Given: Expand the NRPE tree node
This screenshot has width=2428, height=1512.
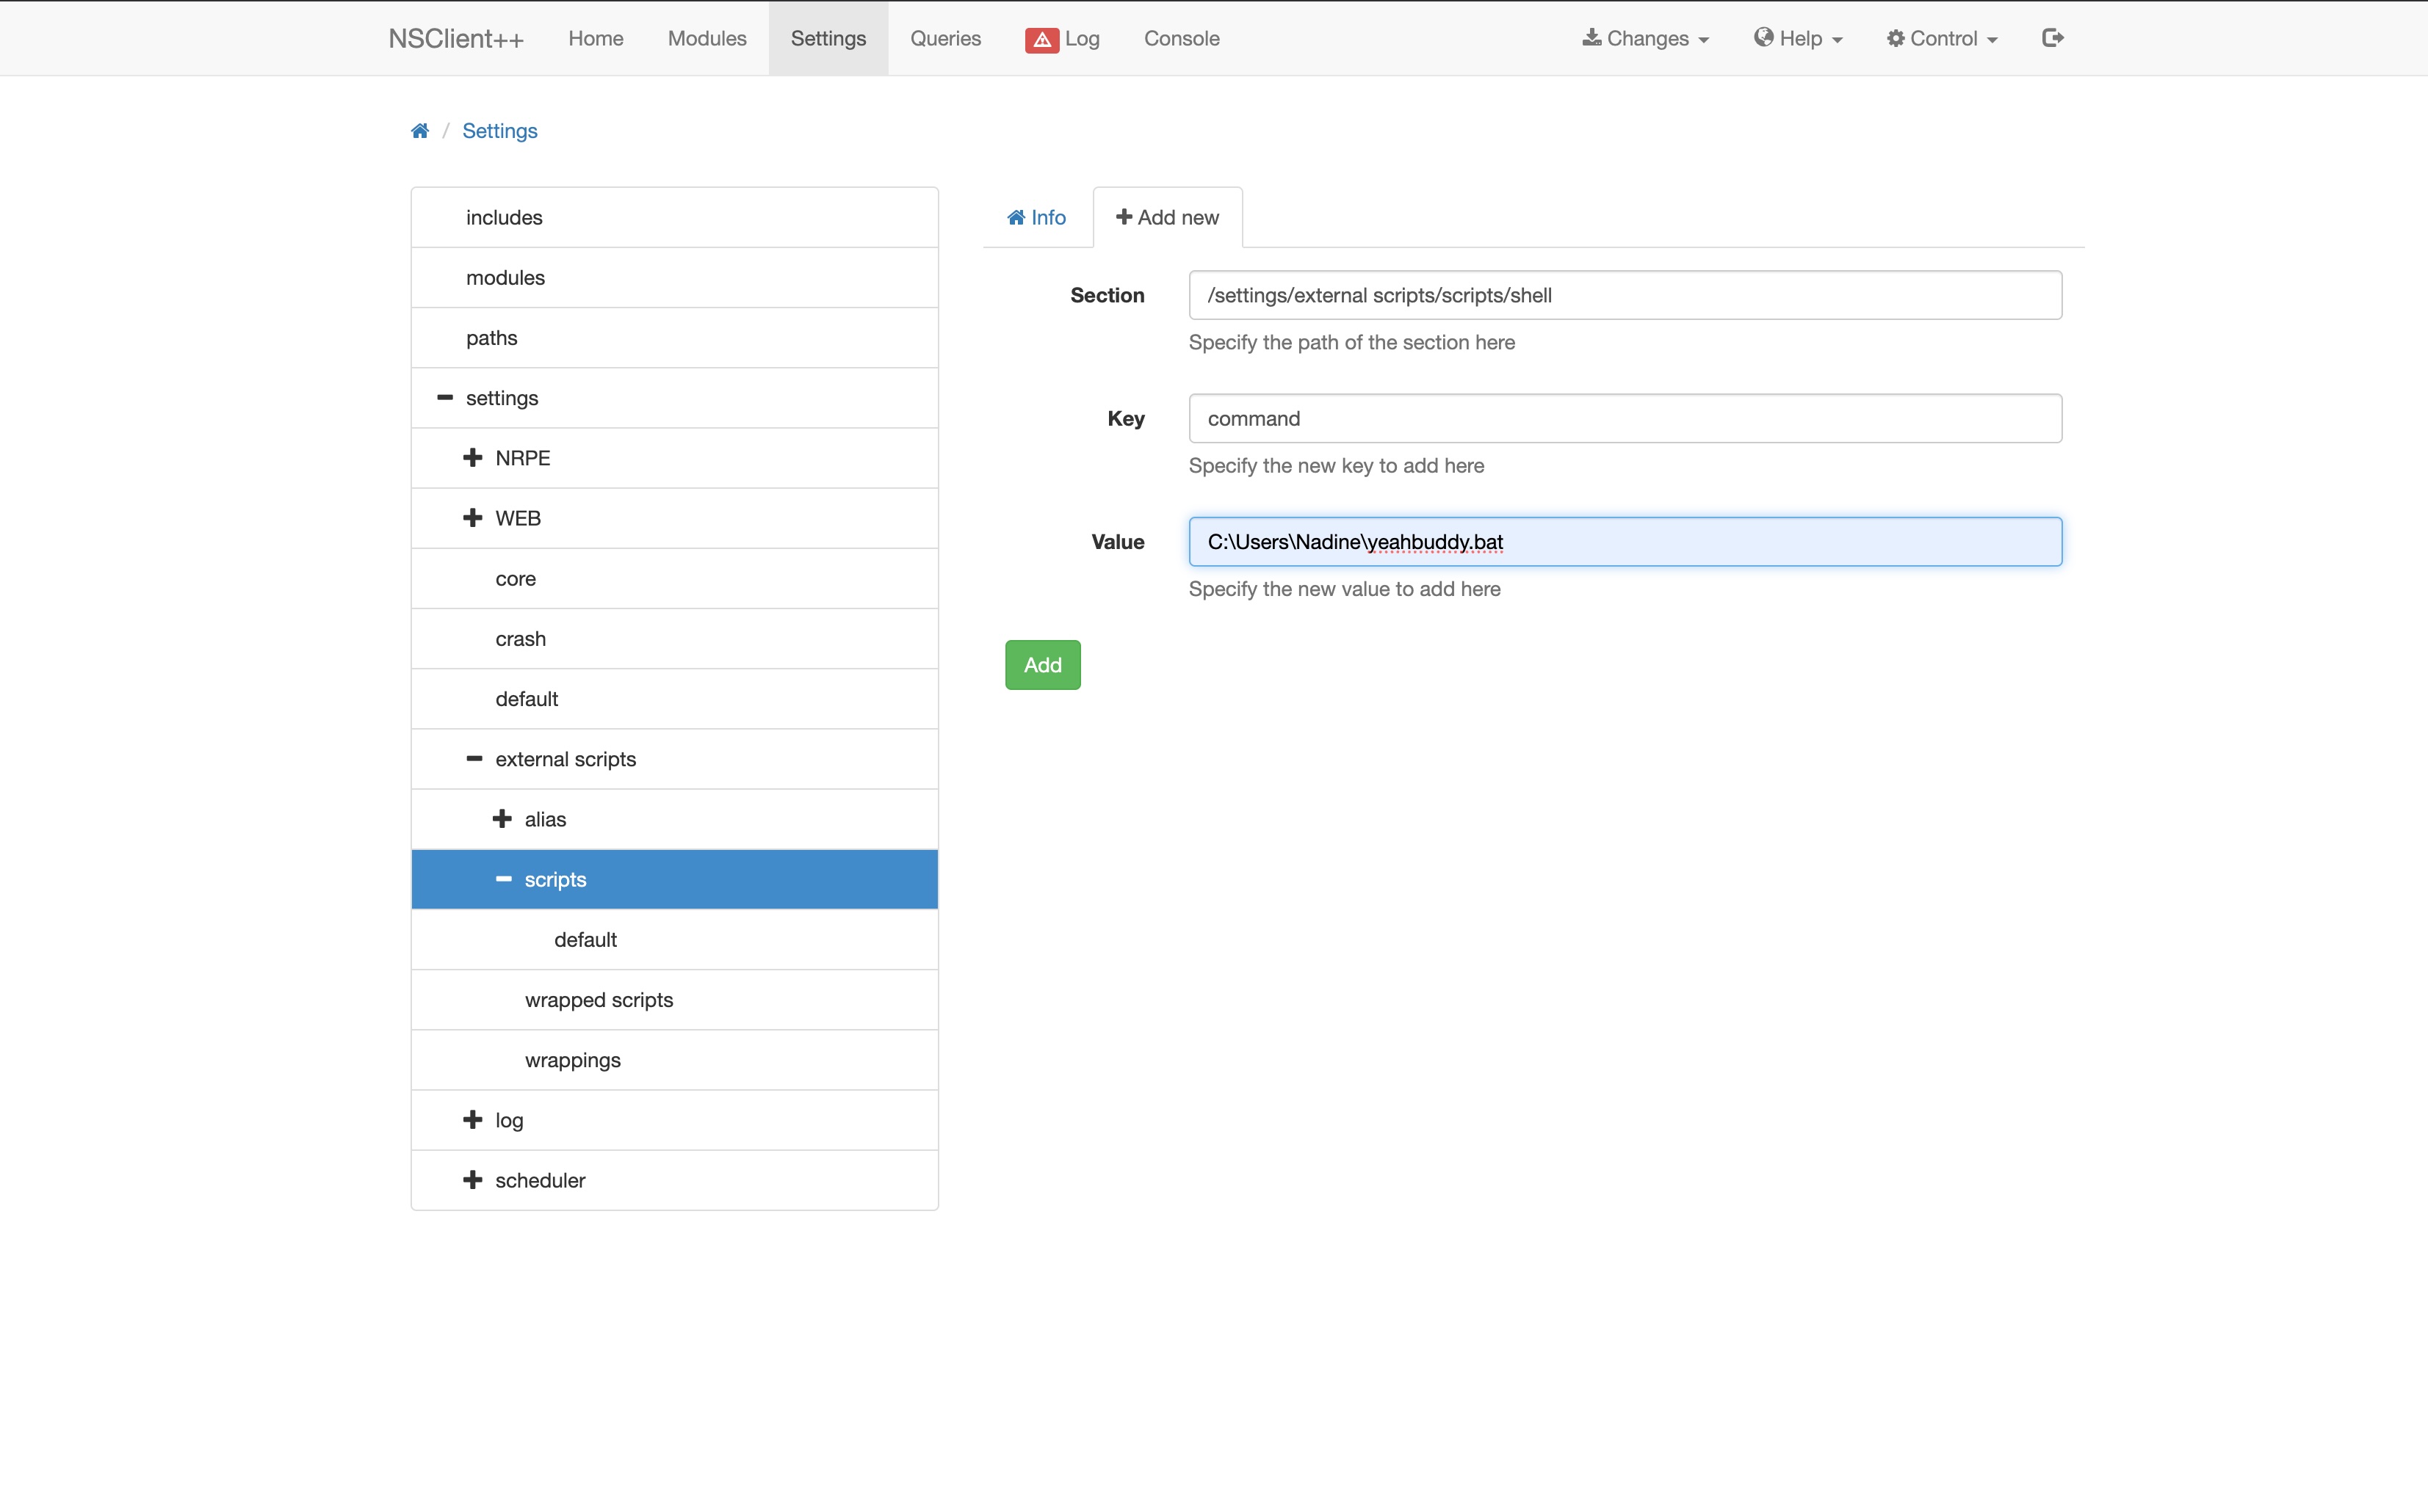Looking at the screenshot, I should (x=473, y=458).
